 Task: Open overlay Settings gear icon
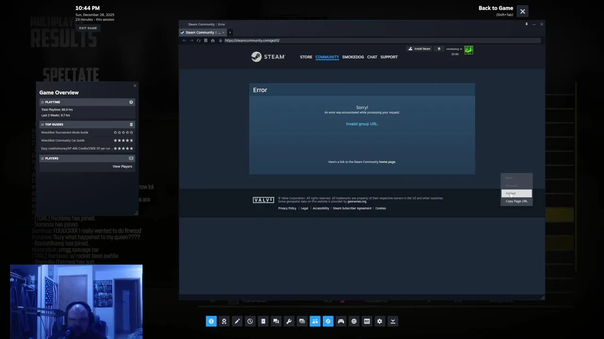click(x=380, y=321)
